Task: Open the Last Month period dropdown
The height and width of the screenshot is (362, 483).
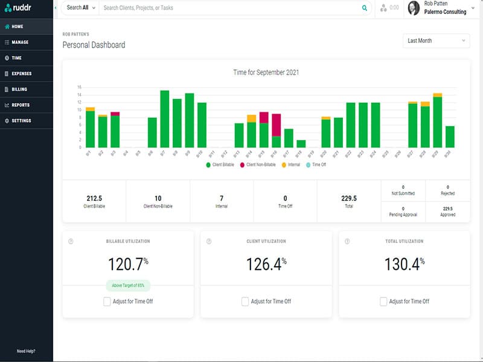Action: [436, 41]
